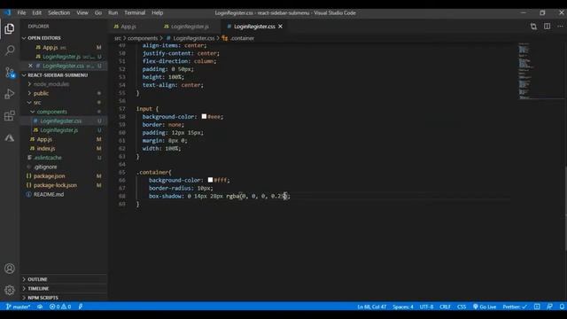
Task: Switch to the LoginRegister.js editor tab
Action: tap(189, 27)
